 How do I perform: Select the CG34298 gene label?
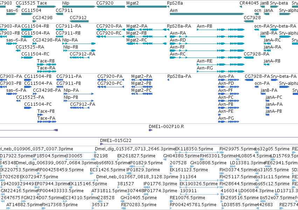tap(42, 17)
